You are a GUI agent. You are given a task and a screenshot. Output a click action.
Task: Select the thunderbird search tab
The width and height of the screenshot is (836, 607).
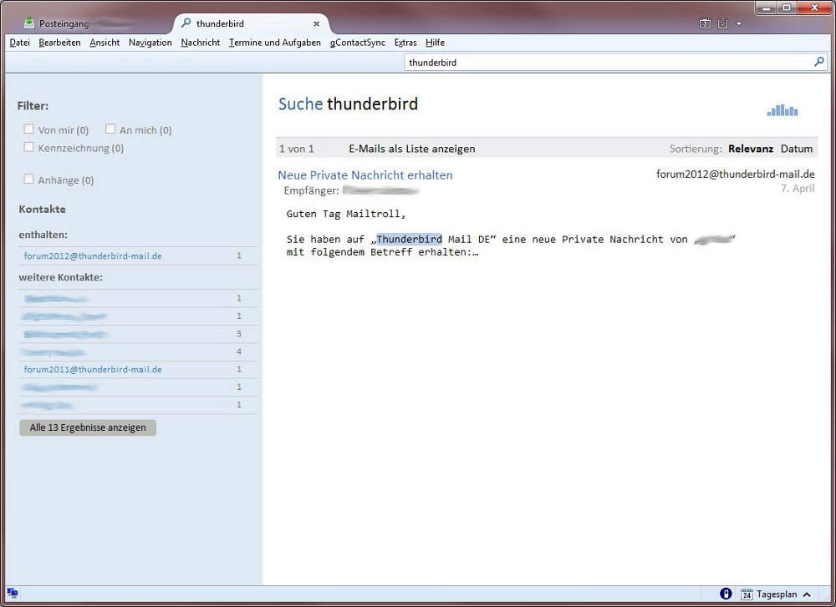click(x=251, y=23)
